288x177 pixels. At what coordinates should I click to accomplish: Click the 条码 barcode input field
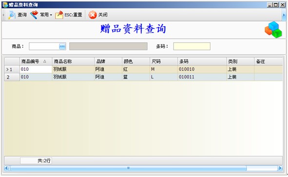coord(192,46)
